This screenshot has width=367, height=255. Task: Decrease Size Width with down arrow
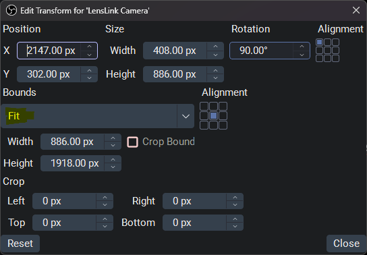215,55
